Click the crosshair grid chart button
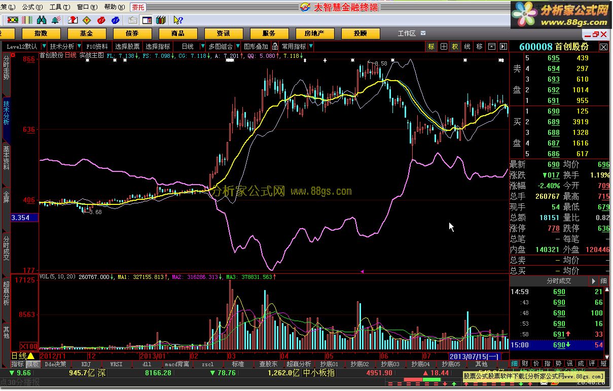 pos(444,46)
